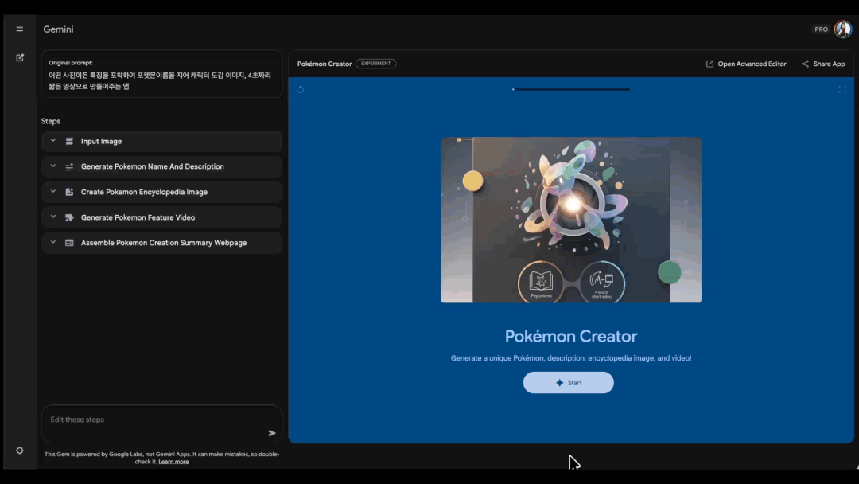Select Generate Pokemon Name And Description label
Viewport: 859px width, 484px height.
[152, 166]
